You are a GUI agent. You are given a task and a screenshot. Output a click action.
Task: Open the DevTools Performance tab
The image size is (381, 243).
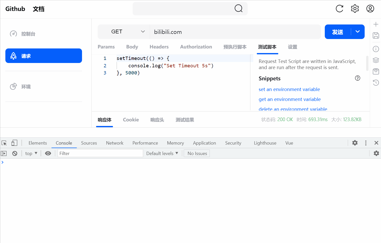coord(145,143)
